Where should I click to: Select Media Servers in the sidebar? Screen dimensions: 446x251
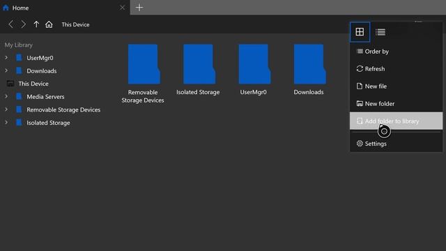pos(45,97)
